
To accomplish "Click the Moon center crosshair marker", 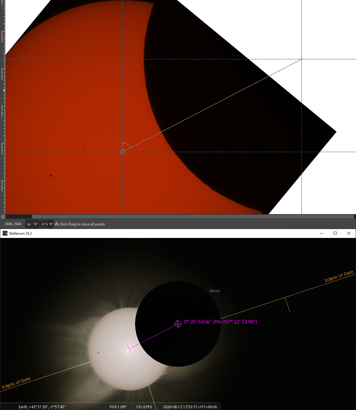I will point(178,324).
